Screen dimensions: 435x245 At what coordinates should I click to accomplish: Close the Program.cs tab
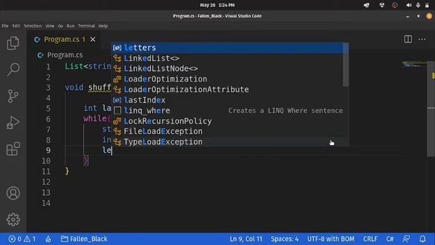[x=92, y=39]
